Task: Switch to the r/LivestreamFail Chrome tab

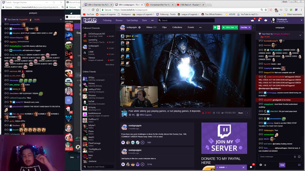Action: tap(160, 5)
